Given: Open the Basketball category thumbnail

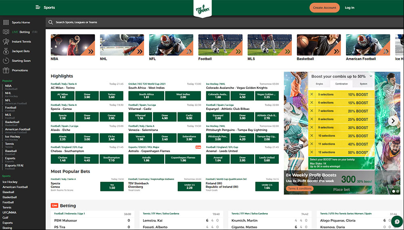Looking at the screenshot, I should [319, 45].
